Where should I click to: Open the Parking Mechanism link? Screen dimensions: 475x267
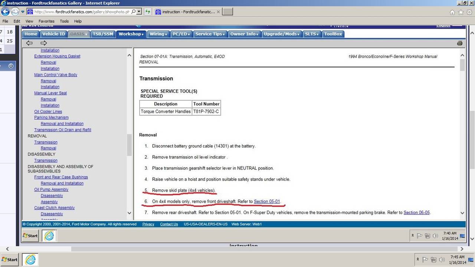(x=51, y=118)
